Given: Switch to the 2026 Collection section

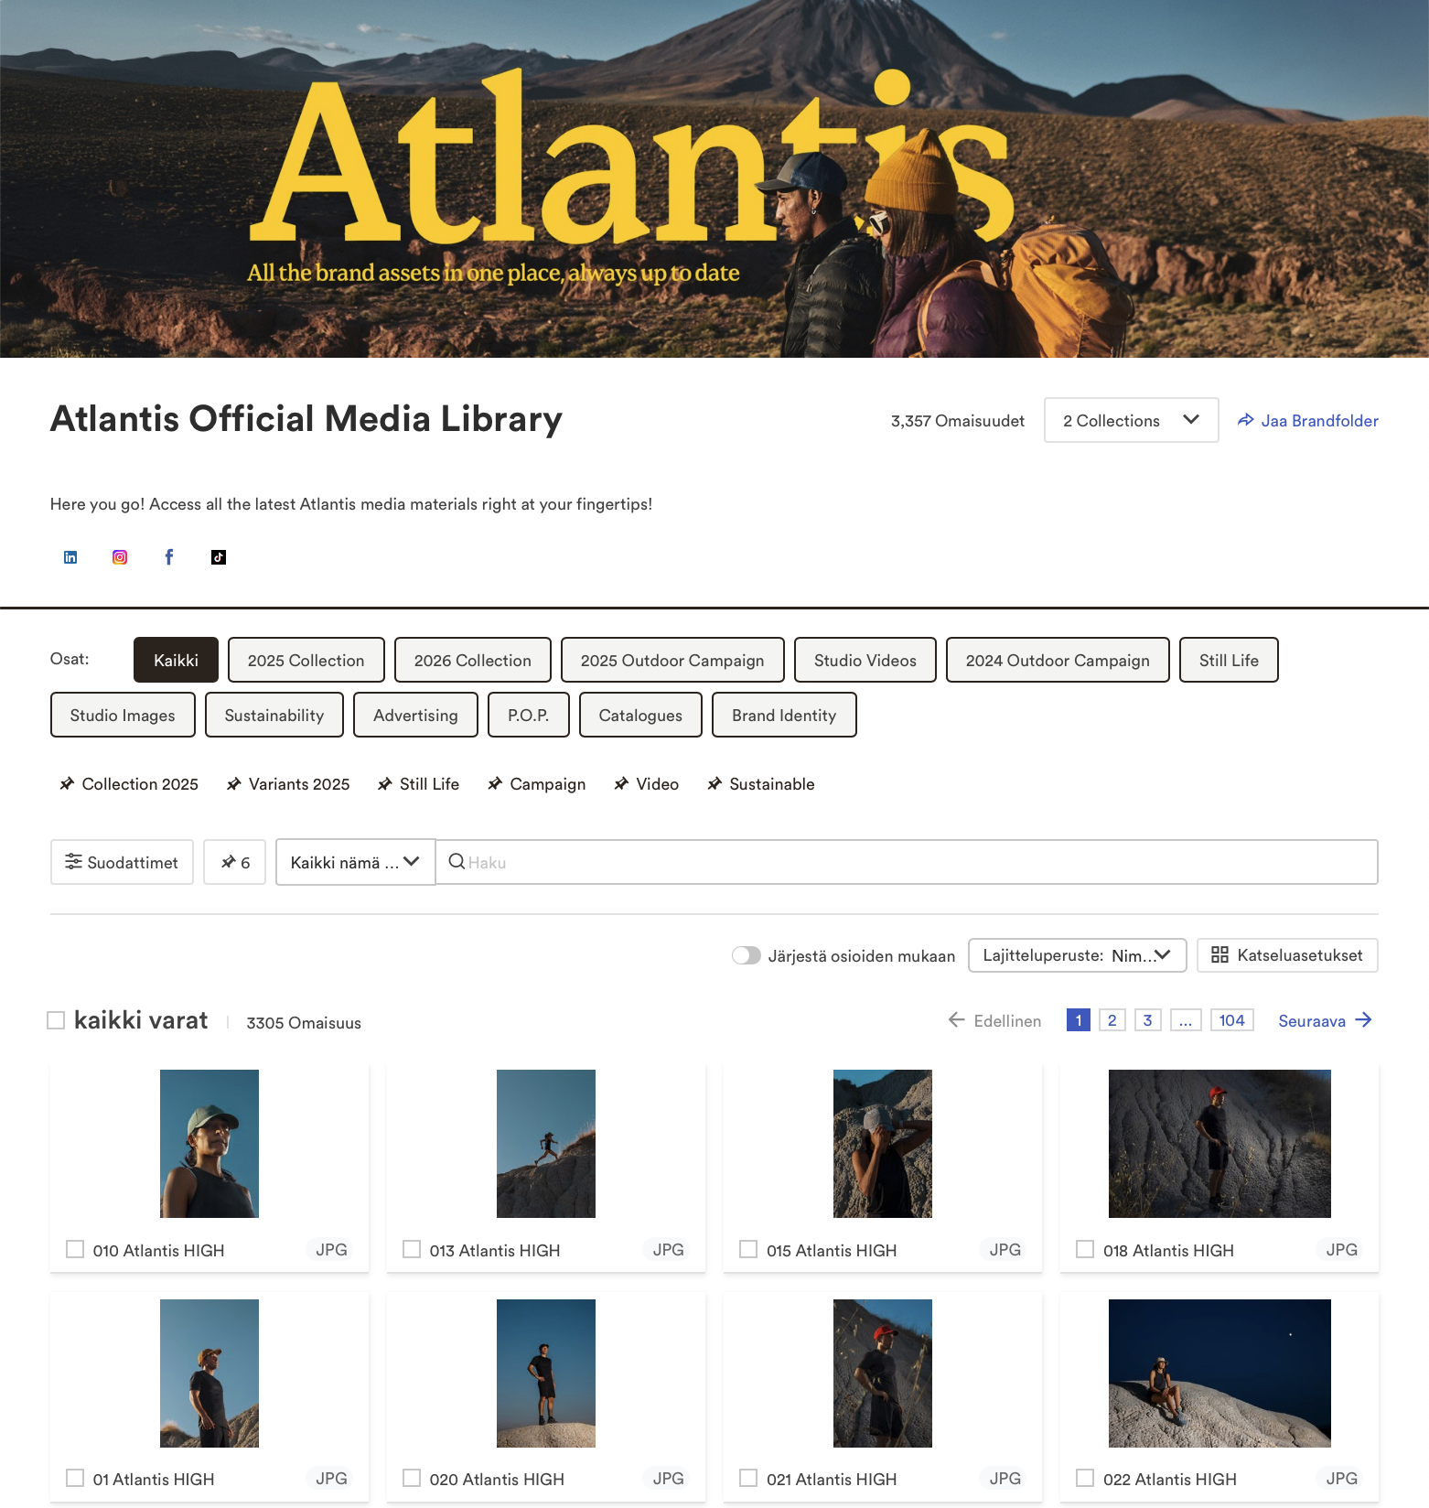Looking at the screenshot, I should tap(473, 660).
